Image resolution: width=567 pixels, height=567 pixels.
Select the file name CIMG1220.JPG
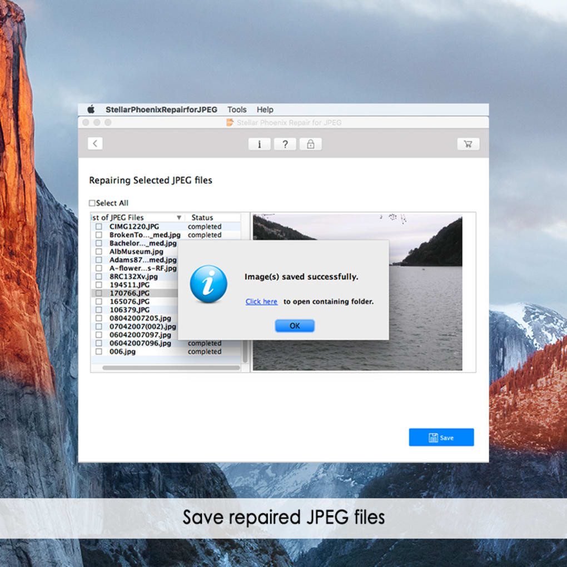point(134,227)
